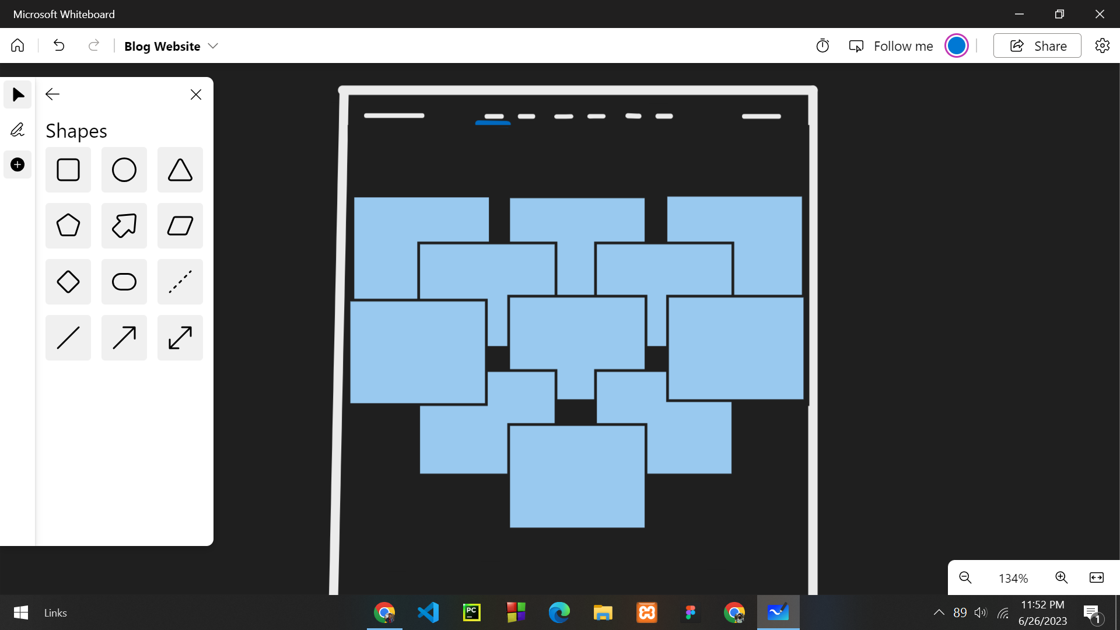Expand the Blog Website dropdown
The height and width of the screenshot is (630, 1120).
(x=214, y=45)
